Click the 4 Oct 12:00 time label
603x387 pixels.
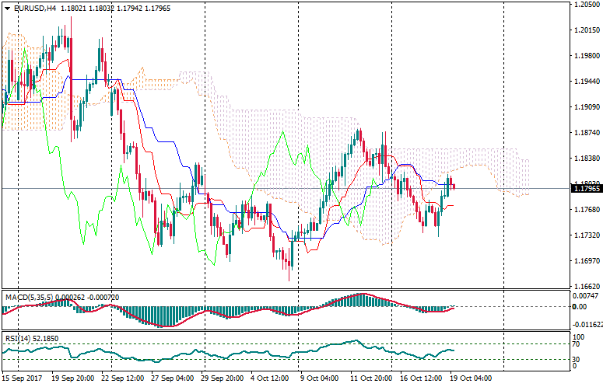pyautogui.click(x=269, y=378)
